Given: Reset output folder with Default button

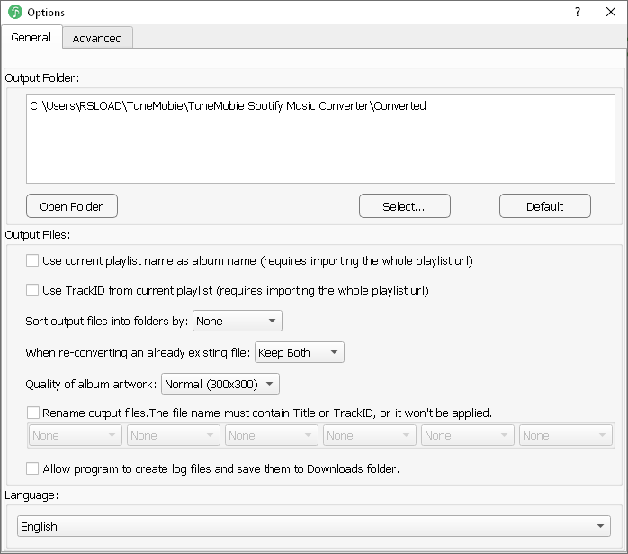Looking at the screenshot, I should point(544,206).
